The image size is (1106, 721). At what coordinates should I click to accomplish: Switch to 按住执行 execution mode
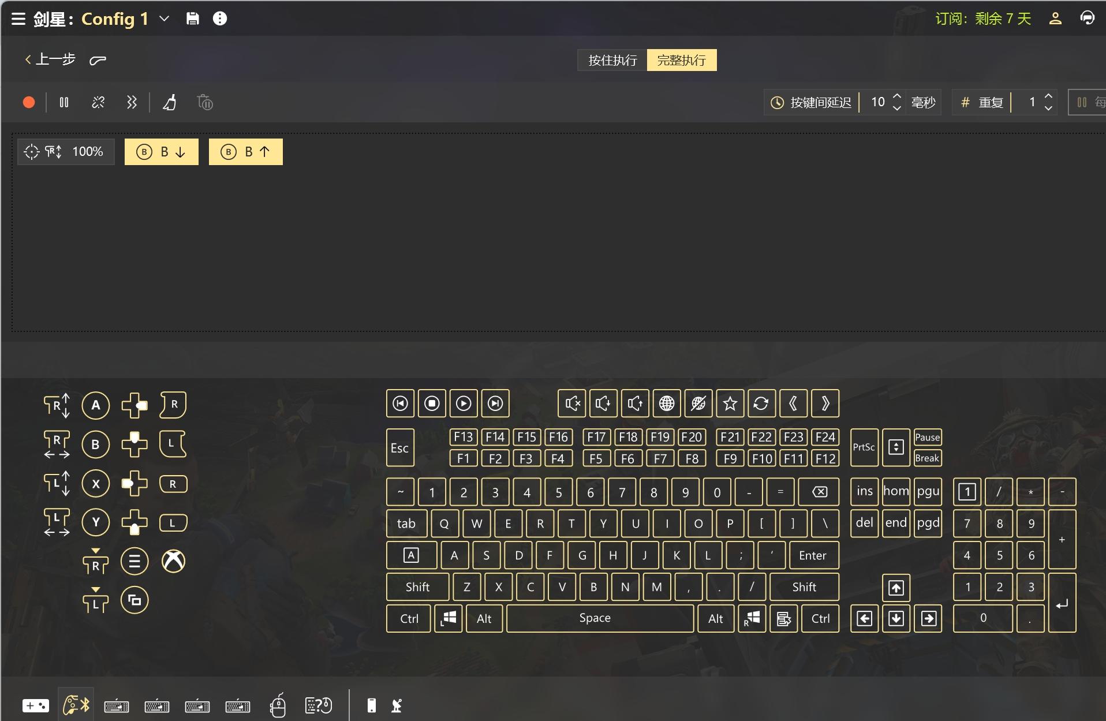(x=612, y=60)
